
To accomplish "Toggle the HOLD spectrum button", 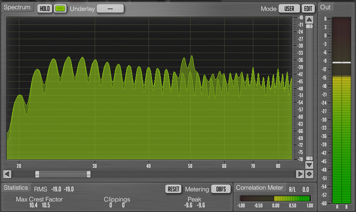I will (45, 8).
